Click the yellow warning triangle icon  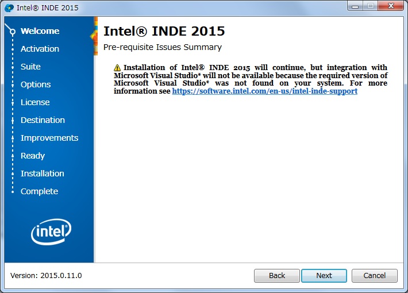coord(118,67)
